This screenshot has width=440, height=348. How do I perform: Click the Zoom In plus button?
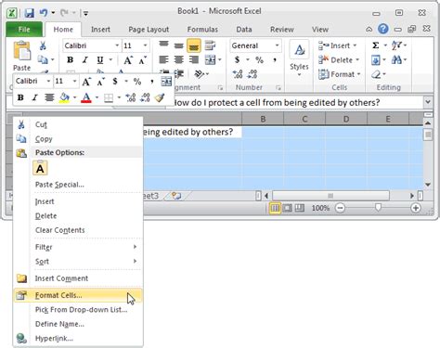[416, 208]
